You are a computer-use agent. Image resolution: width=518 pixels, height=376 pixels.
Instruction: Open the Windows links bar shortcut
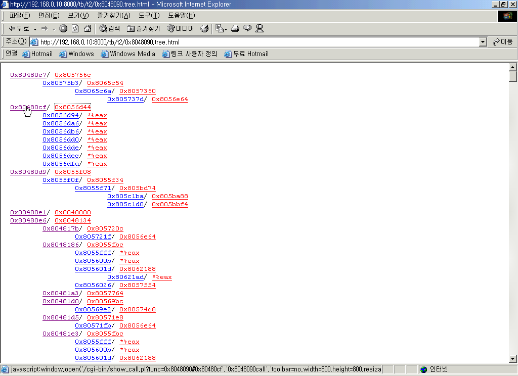pyautogui.click(x=77, y=54)
